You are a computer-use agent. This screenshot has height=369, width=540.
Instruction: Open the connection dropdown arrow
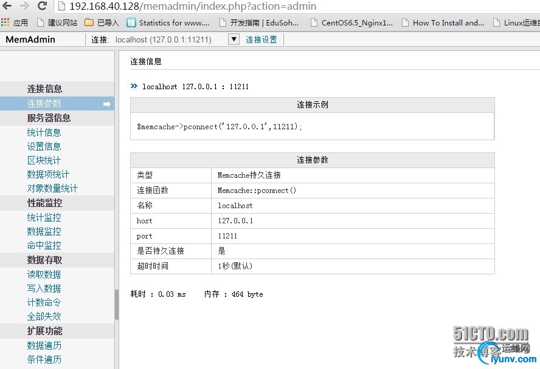point(234,39)
